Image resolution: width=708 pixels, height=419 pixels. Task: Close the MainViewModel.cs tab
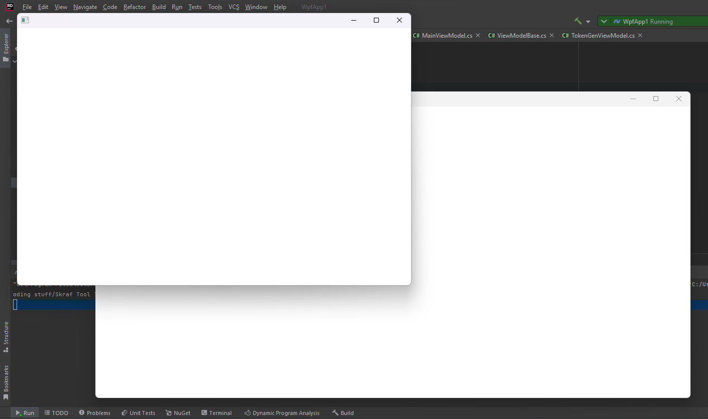(478, 35)
